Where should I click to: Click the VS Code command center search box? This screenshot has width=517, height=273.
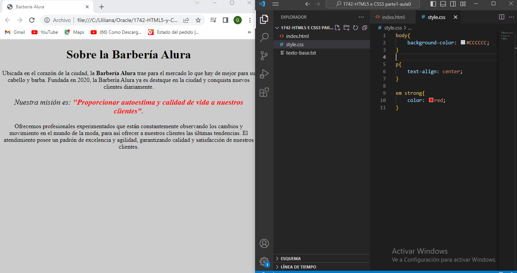click(373, 4)
